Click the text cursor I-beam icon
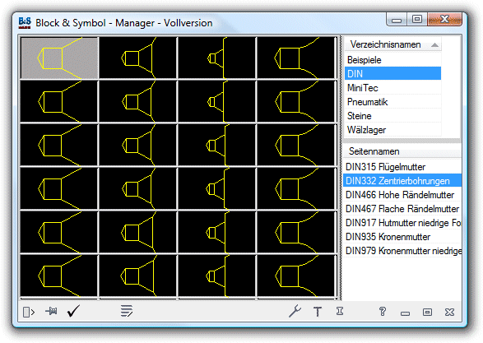 340,311
